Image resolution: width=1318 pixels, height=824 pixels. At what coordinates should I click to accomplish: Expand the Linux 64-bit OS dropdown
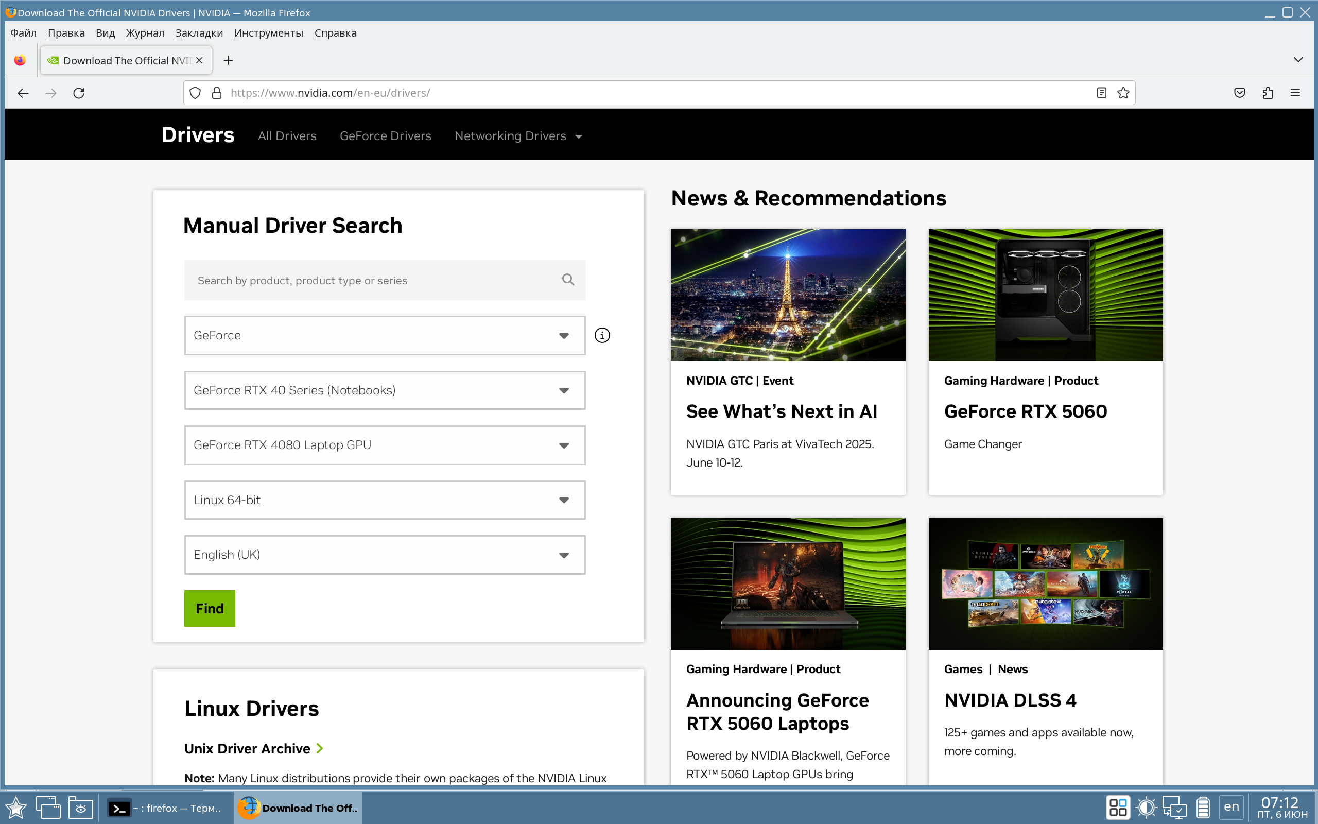(x=385, y=500)
